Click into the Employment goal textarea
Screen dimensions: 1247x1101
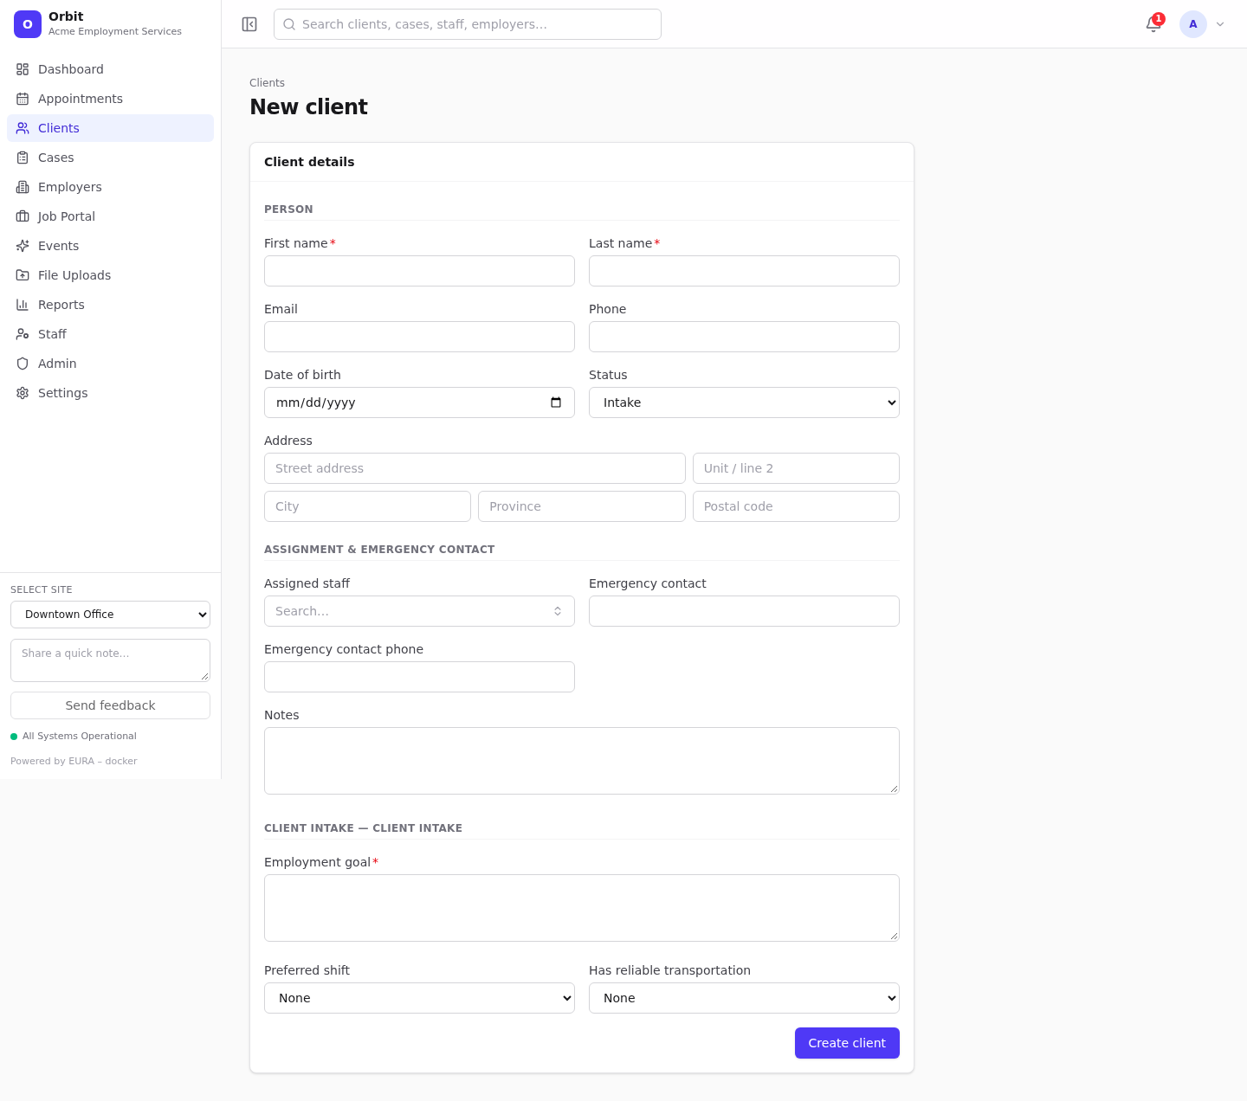582,908
